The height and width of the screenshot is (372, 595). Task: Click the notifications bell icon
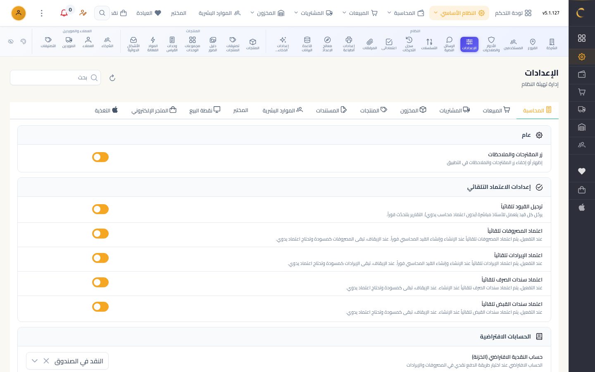pos(64,13)
